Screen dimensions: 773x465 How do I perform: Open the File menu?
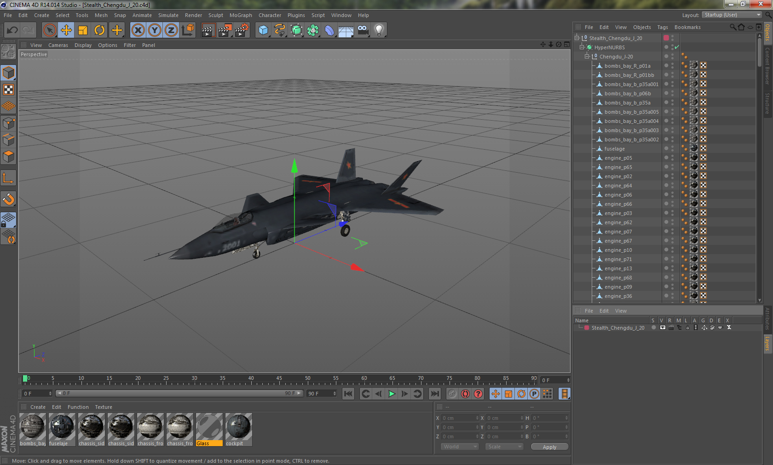(8, 15)
